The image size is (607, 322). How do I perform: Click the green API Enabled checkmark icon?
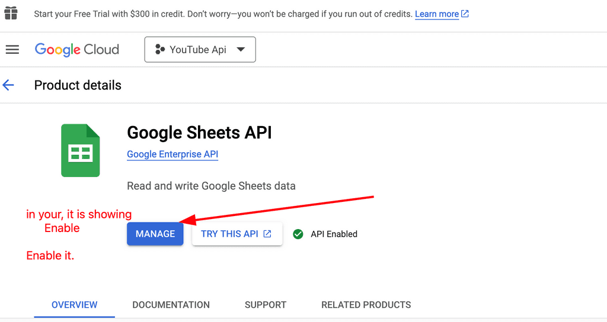[298, 234]
